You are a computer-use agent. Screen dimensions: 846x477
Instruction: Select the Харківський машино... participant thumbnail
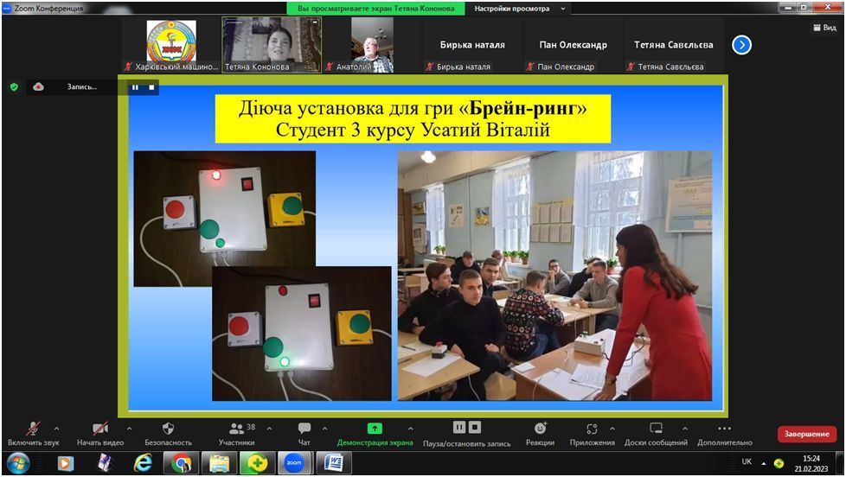point(171,45)
